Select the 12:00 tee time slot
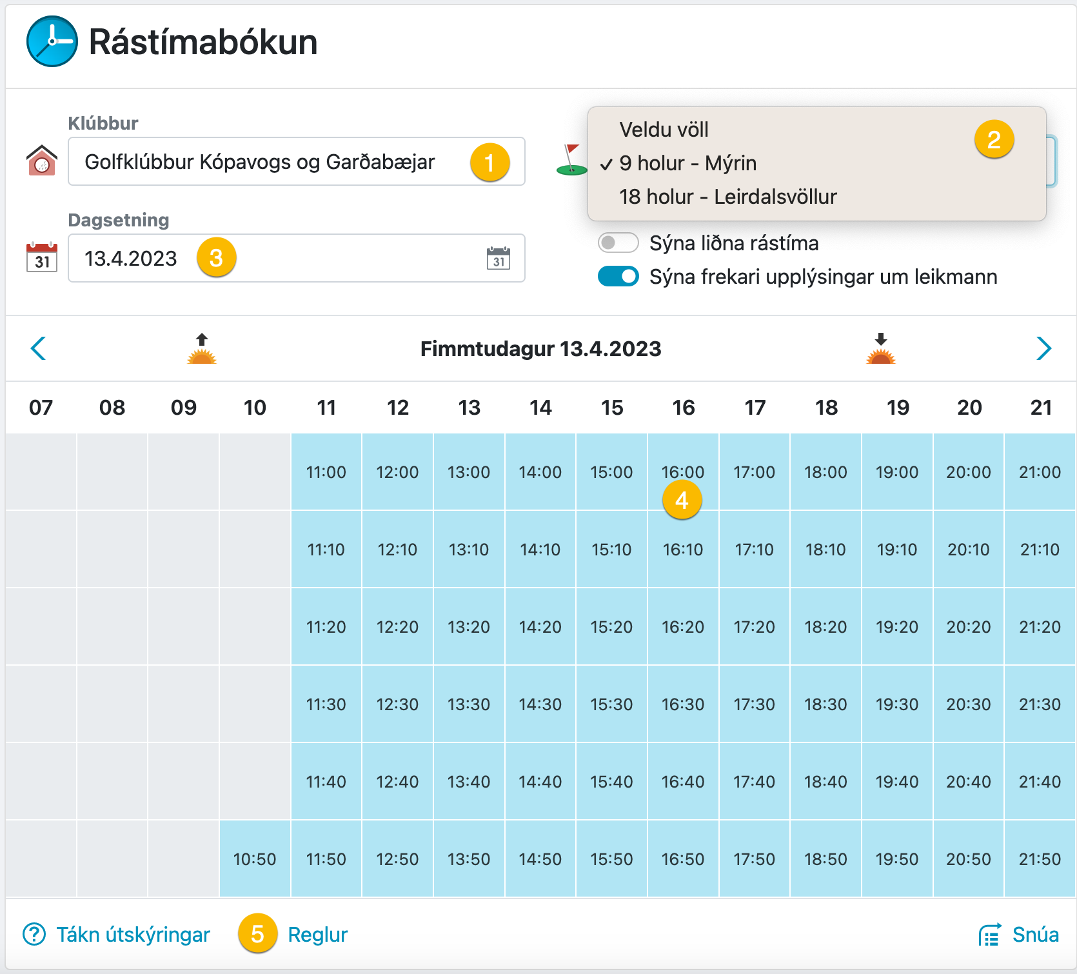1077x974 pixels. pyautogui.click(x=397, y=472)
